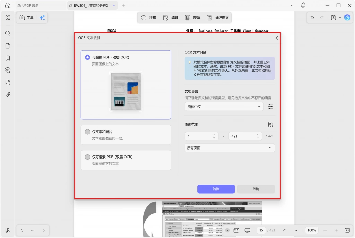The height and width of the screenshot is (238, 355).
Task: Open the user account avatar
Action: click(x=347, y=17)
